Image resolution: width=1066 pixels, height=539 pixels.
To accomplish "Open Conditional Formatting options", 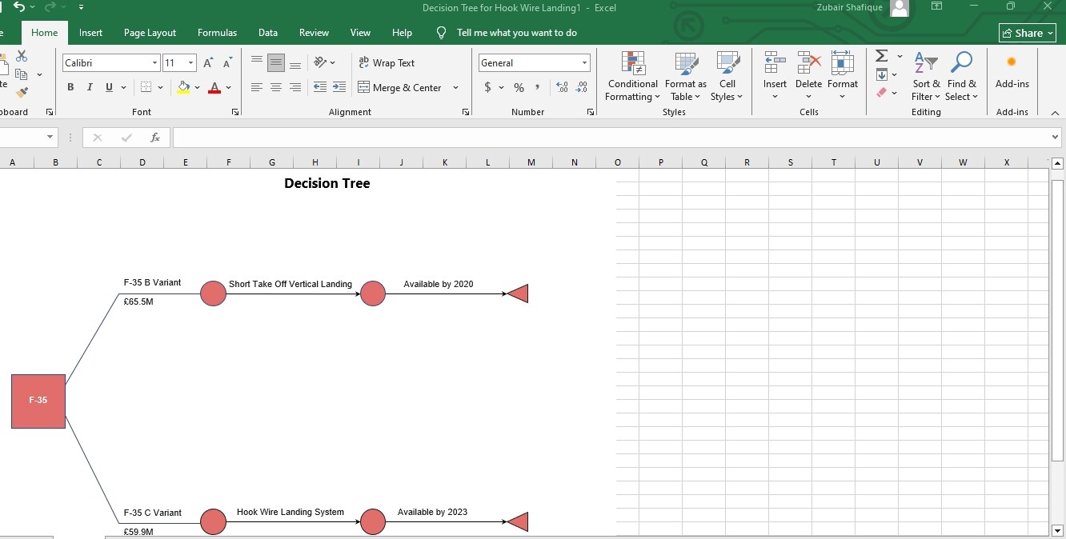I will coord(632,78).
